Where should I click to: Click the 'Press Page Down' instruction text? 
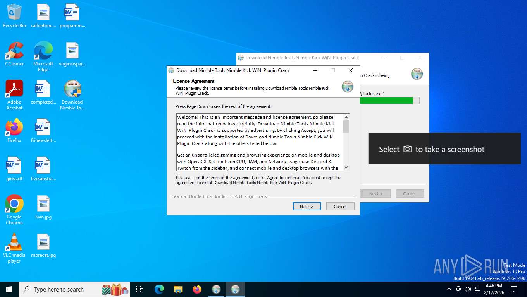click(224, 106)
